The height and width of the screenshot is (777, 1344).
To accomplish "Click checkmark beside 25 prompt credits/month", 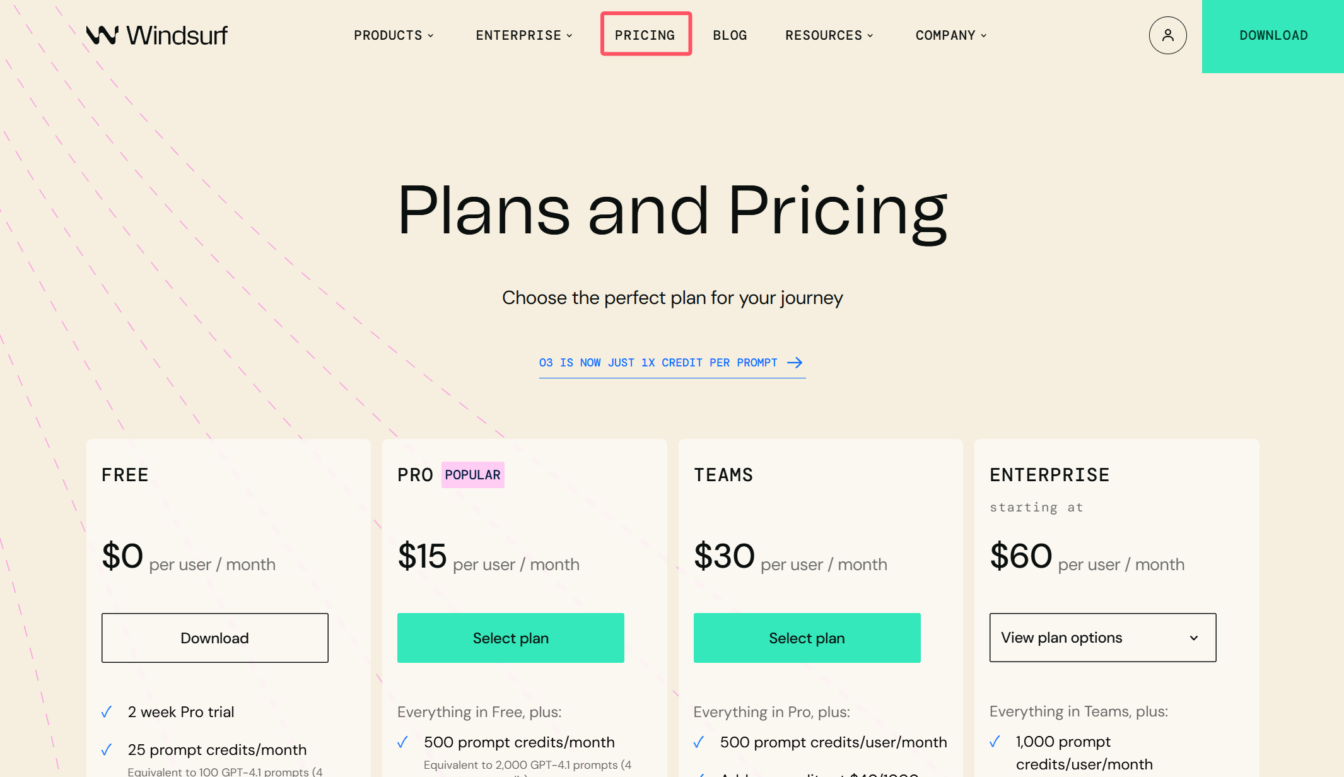I will tap(107, 750).
